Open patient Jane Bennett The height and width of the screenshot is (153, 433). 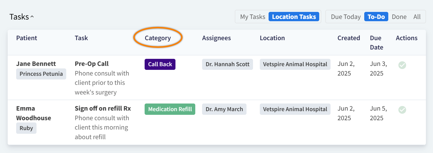click(36, 64)
